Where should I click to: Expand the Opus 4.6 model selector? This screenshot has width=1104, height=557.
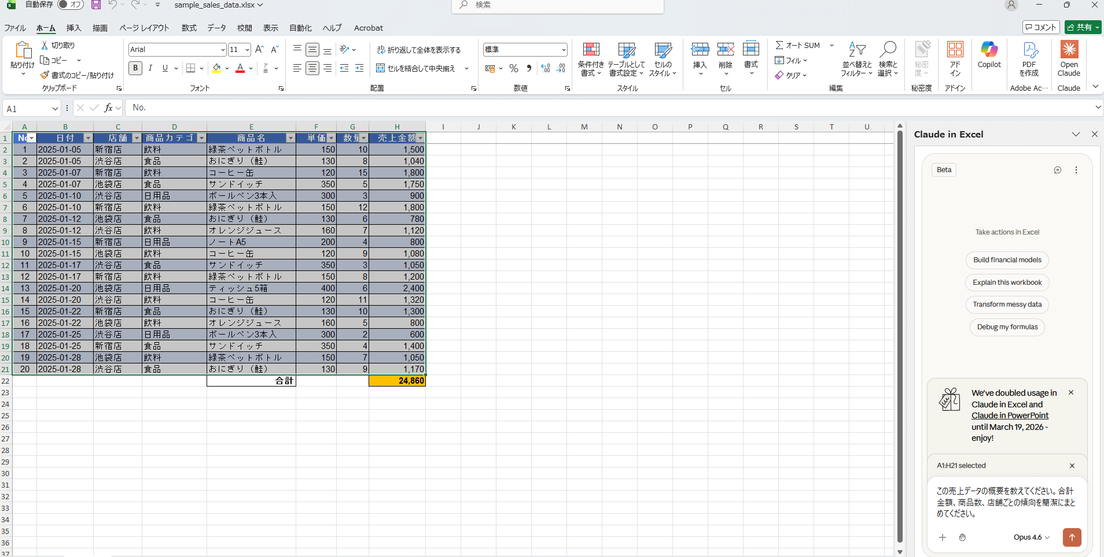(x=1031, y=537)
